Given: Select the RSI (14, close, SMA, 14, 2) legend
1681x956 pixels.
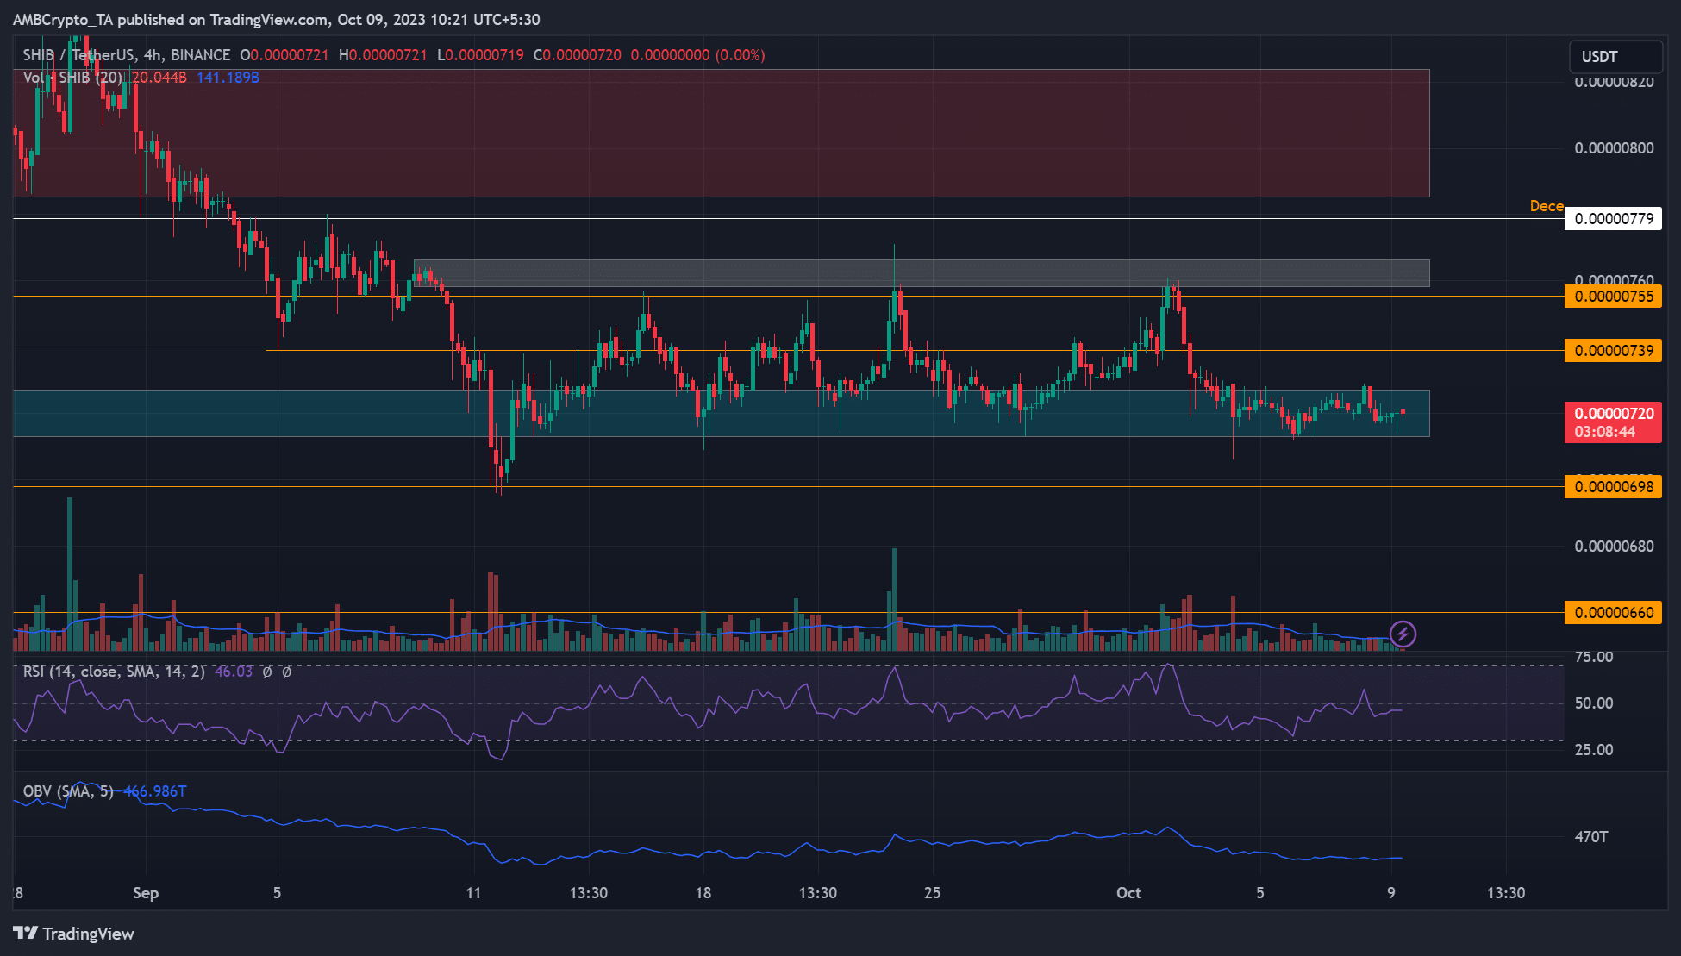Looking at the screenshot, I should click(x=114, y=672).
